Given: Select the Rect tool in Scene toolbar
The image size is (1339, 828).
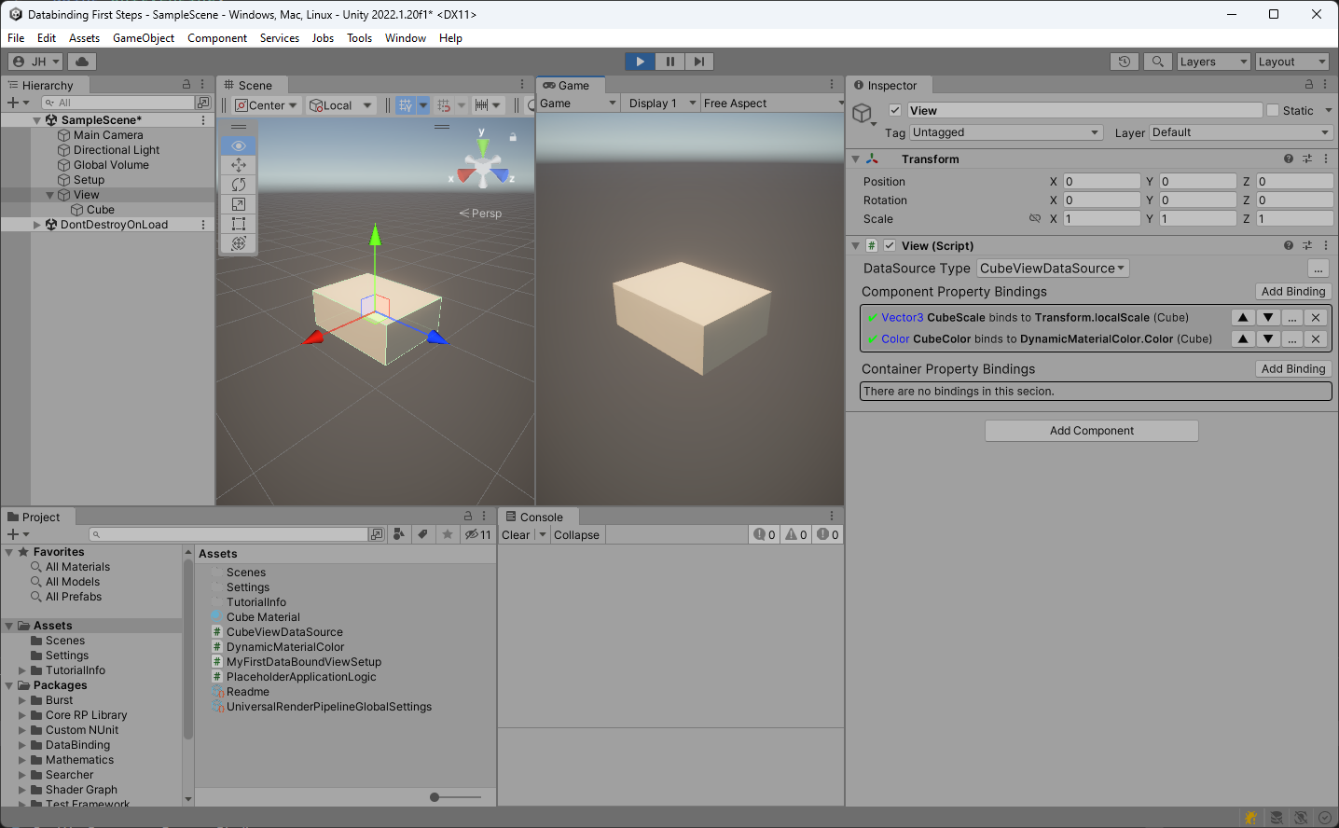Looking at the screenshot, I should point(239,224).
